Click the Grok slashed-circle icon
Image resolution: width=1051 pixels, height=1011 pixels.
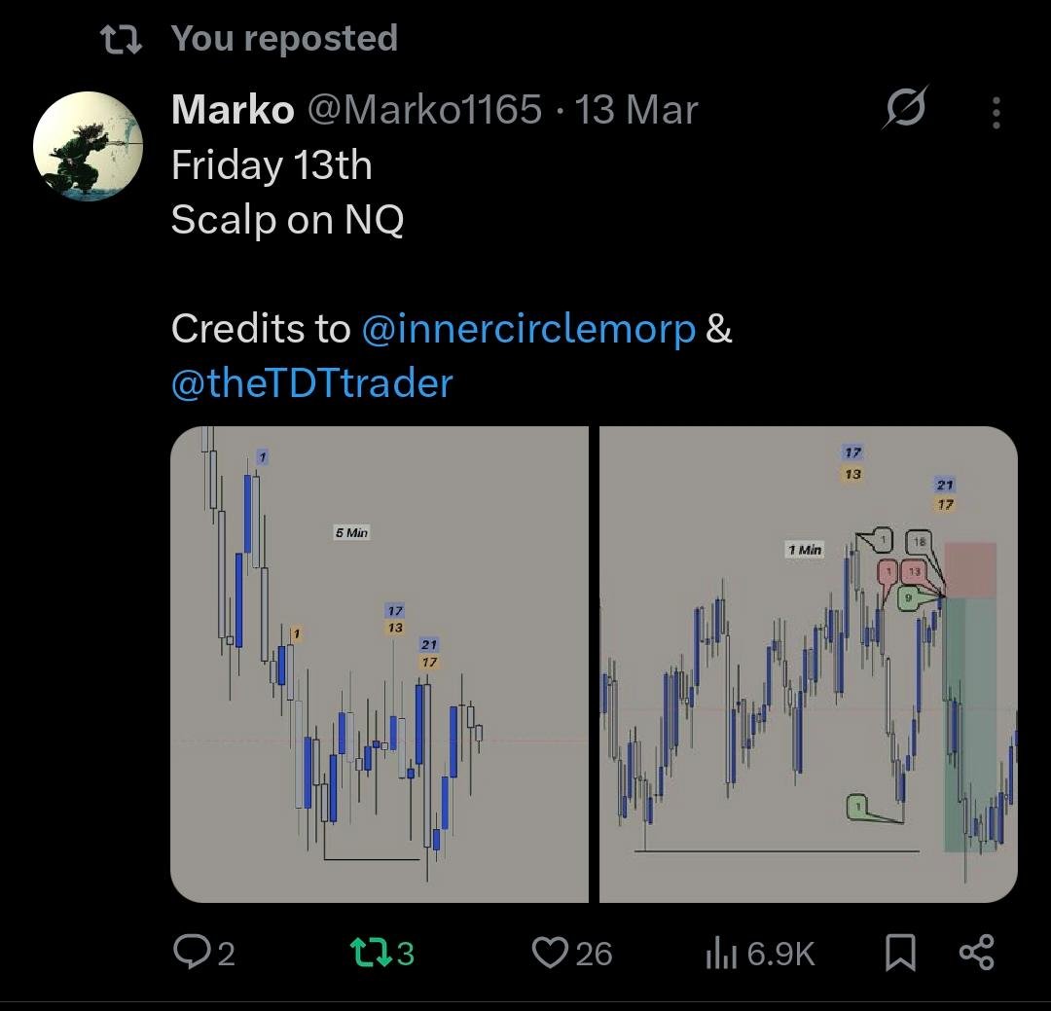pyautogui.click(x=904, y=109)
